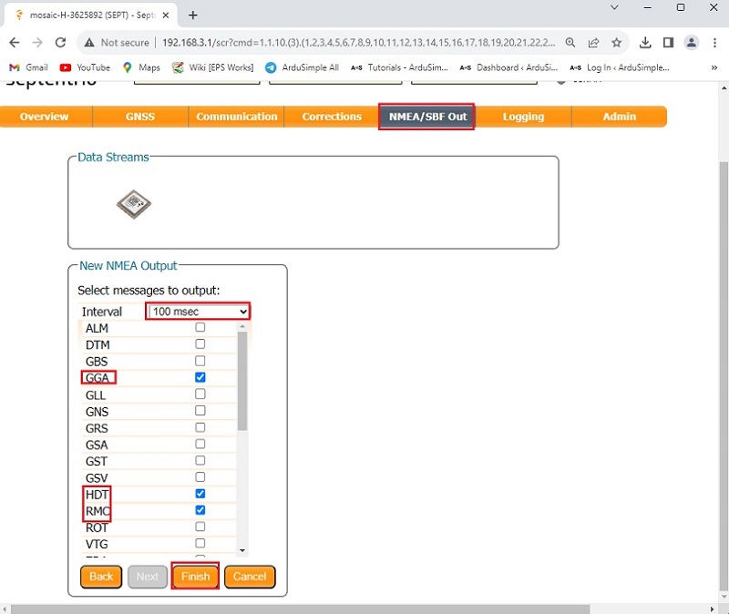Click the Cancel button
The image size is (729, 614).
click(x=250, y=577)
